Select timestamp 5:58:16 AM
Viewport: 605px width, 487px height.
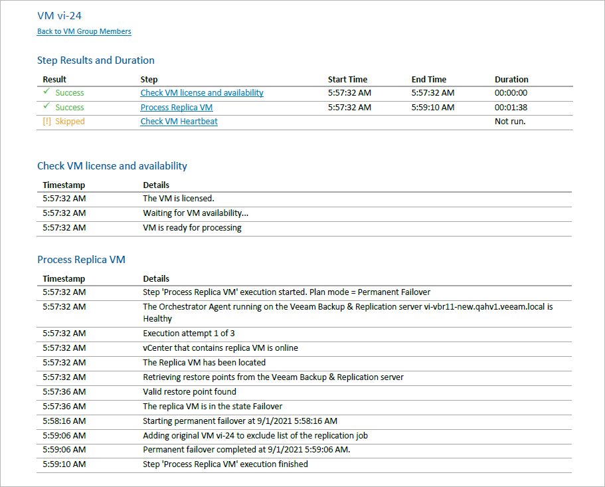(x=64, y=421)
